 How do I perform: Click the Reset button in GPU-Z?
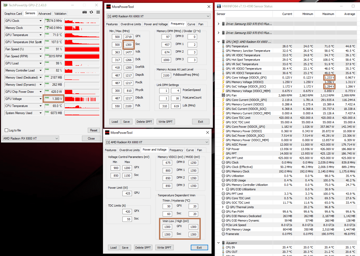94,130
